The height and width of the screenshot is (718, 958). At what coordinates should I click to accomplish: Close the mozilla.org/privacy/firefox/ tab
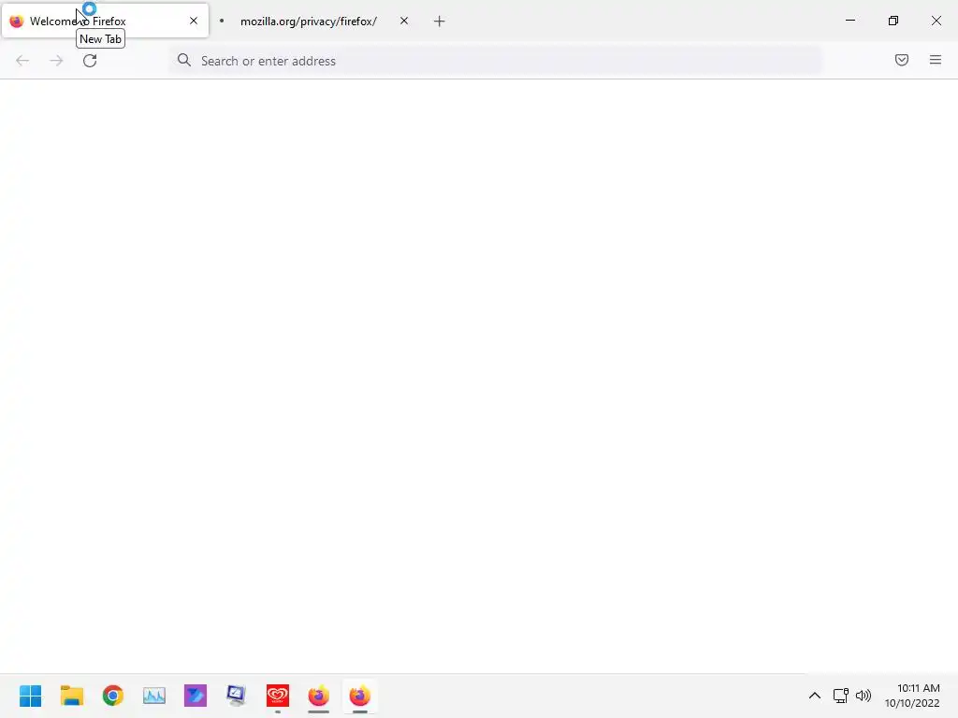pos(404,21)
